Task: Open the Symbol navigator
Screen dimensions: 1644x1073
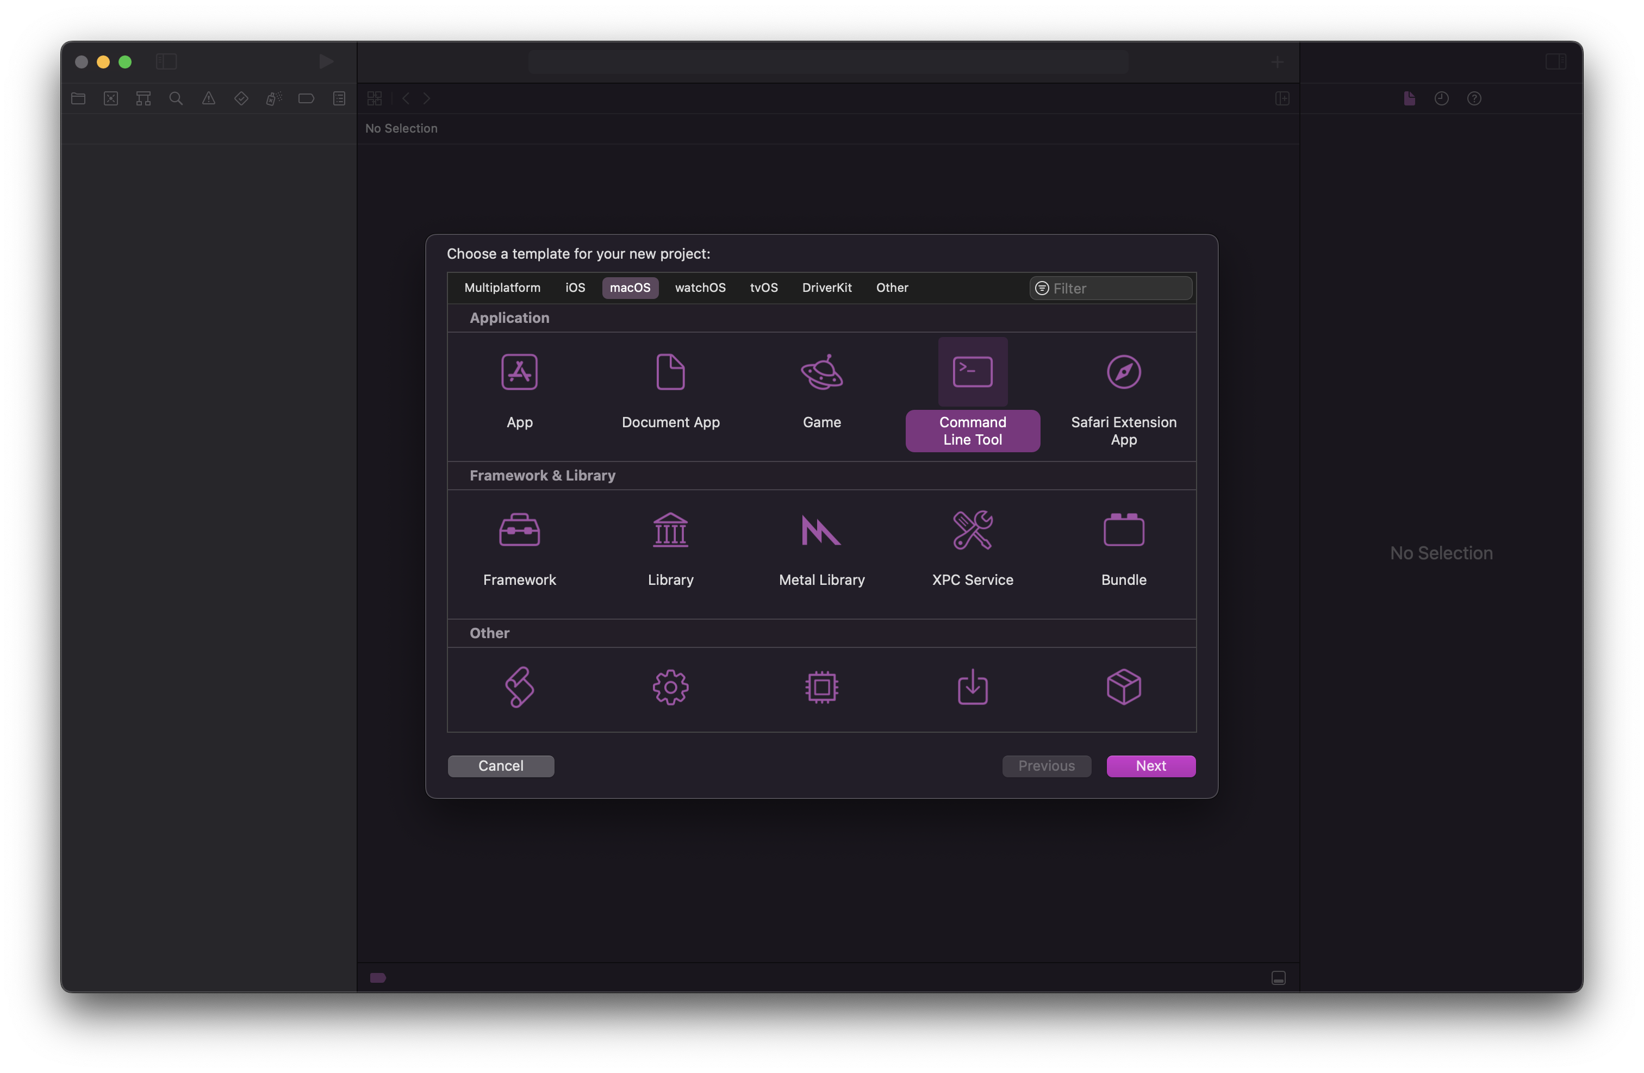Action: tap(143, 98)
